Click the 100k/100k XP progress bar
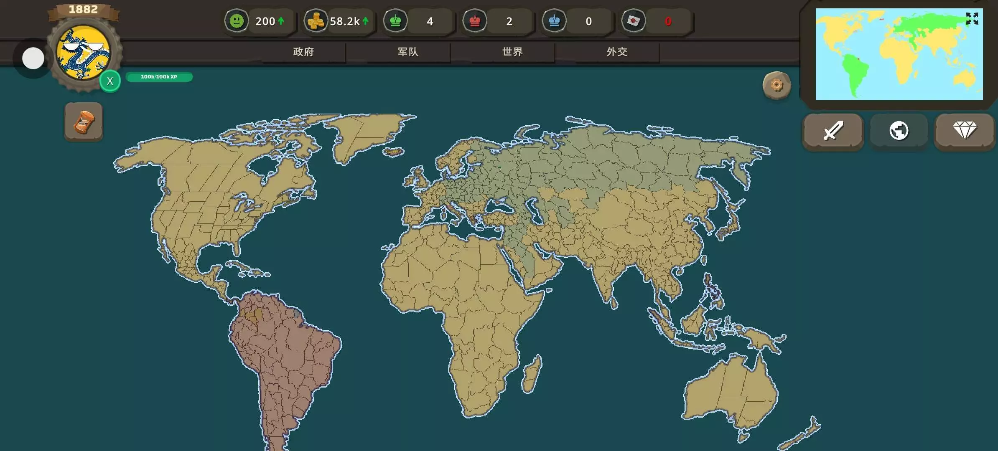This screenshot has width=998, height=451. (159, 77)
